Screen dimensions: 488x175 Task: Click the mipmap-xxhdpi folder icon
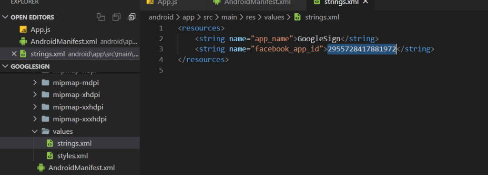pos(45,107)
